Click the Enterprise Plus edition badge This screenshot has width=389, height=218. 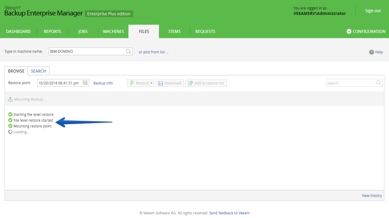pyautogui.click(x=109, y=14)
